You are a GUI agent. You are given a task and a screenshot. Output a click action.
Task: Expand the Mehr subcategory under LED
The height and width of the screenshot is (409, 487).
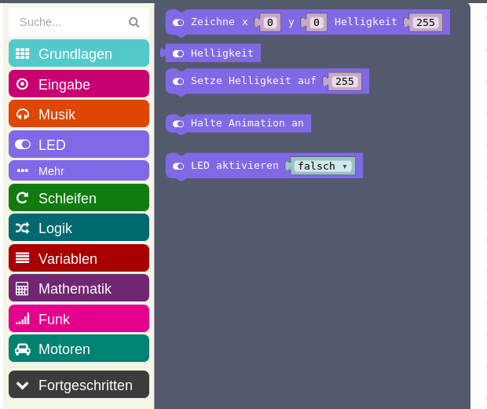pyautogui.click(x=79, y=170)
